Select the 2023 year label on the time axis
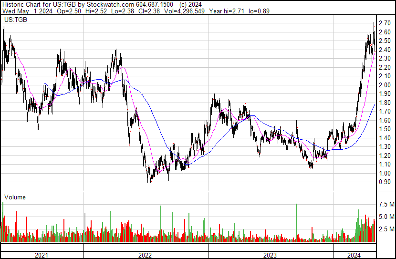The height and width of the screenshot is (259, 396). [270, 255]
